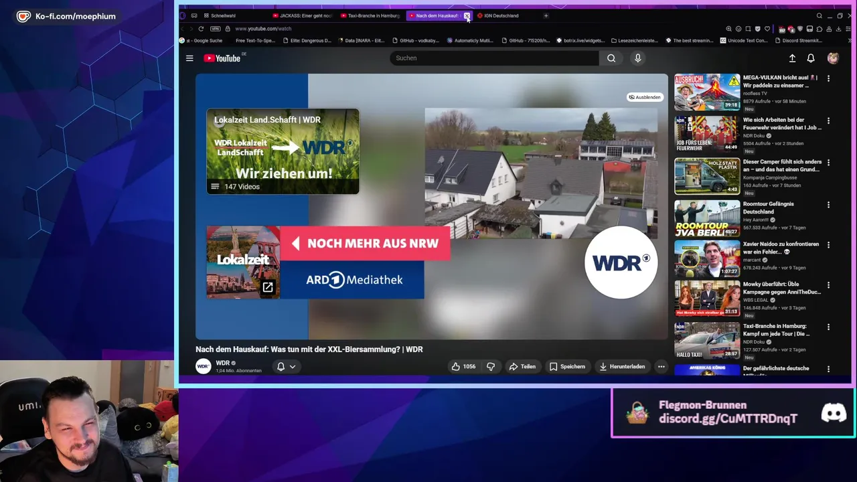Open options for Xavier Naidoo video
Image resolution: width=857 pixels, height=482 pixels.
coord(828,245)
